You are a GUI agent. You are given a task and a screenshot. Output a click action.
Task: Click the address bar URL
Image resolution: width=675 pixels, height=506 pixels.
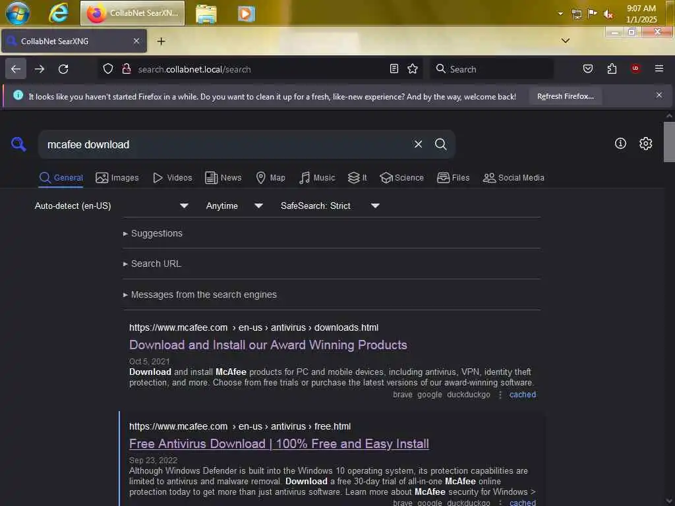(x=194, y=69)
